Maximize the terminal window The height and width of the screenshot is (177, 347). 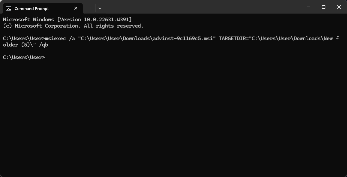point(324,7)
